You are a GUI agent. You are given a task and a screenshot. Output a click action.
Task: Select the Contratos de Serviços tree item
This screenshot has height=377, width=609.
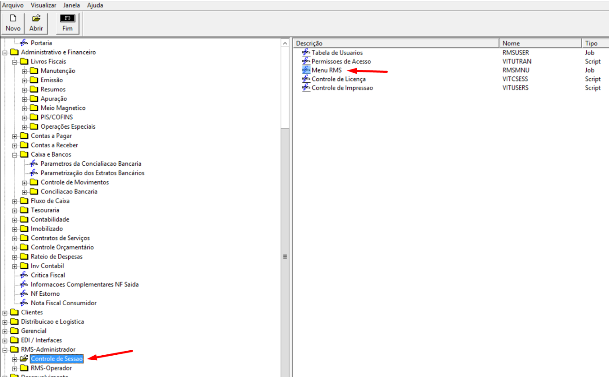(60, 238)
